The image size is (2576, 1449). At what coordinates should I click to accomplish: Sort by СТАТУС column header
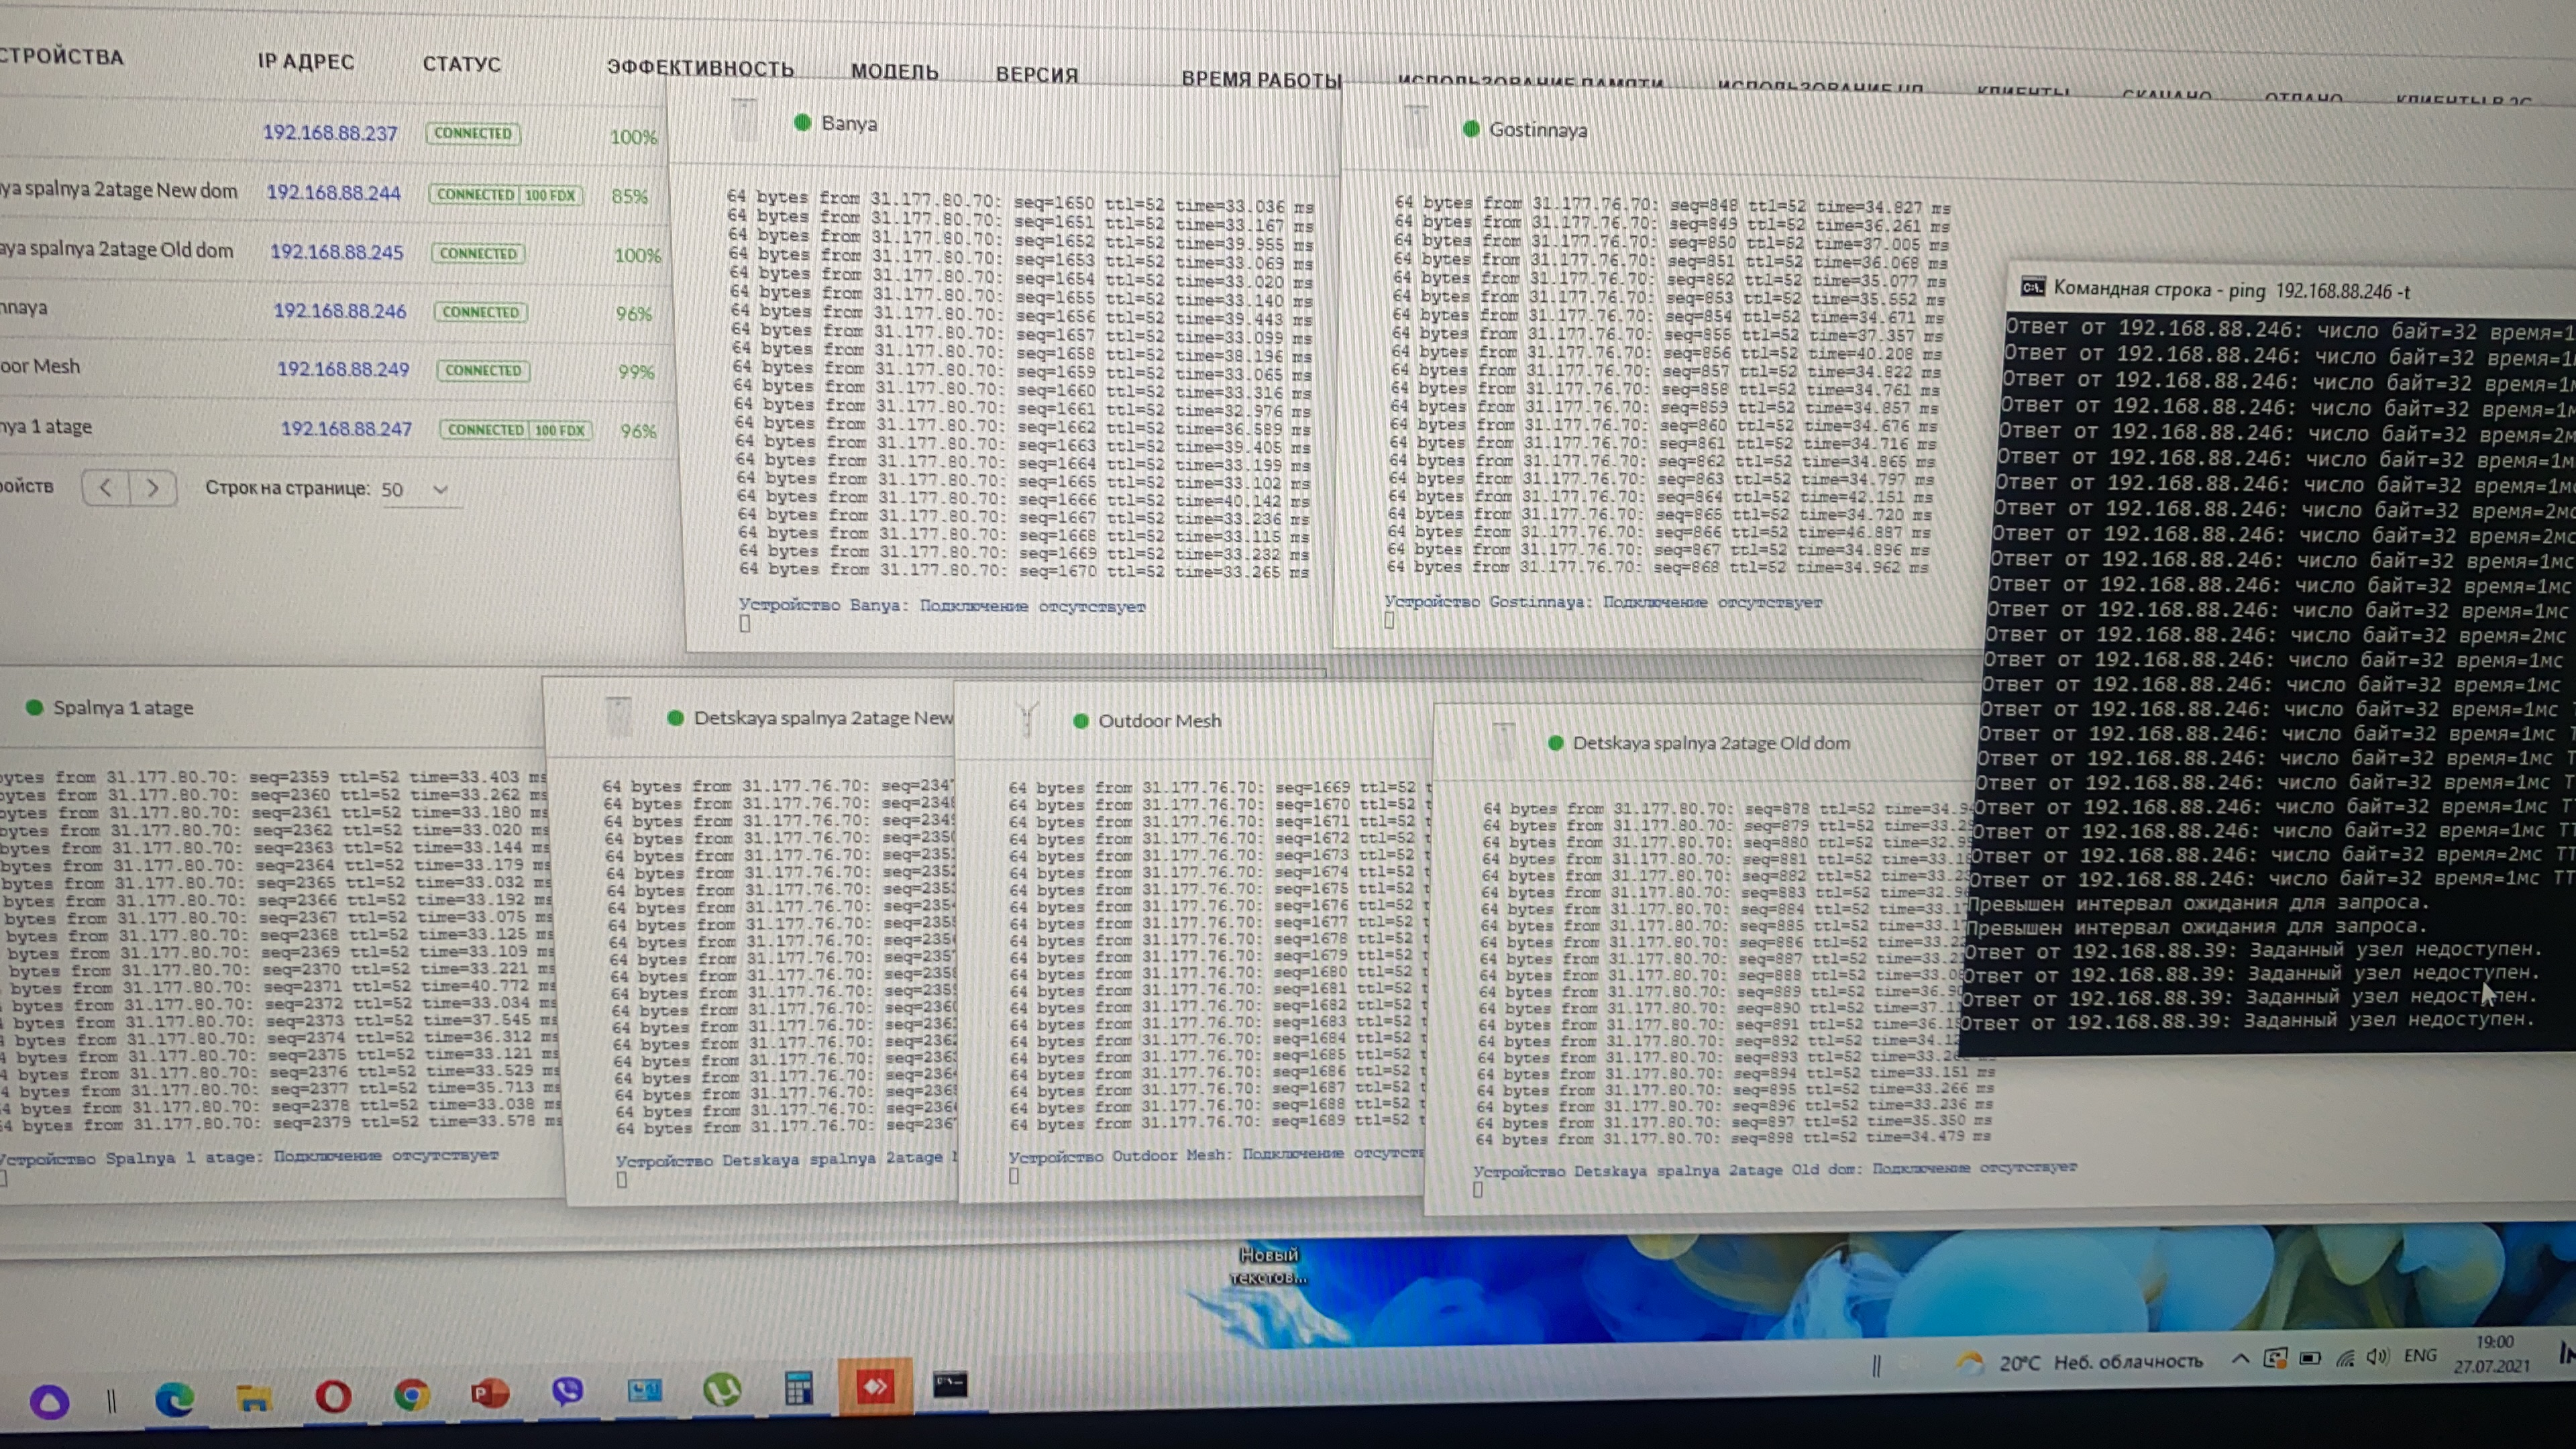pos(462,64)
